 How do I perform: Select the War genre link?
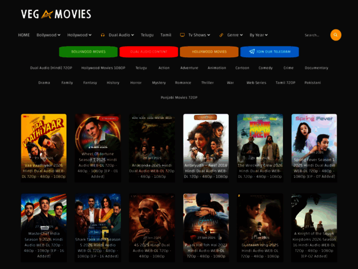[230, 83]
